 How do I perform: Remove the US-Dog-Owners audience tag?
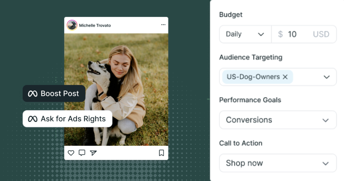tap(285, 77)
